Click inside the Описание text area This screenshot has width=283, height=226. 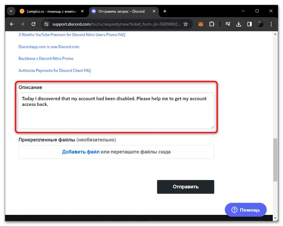coord(116,111)
